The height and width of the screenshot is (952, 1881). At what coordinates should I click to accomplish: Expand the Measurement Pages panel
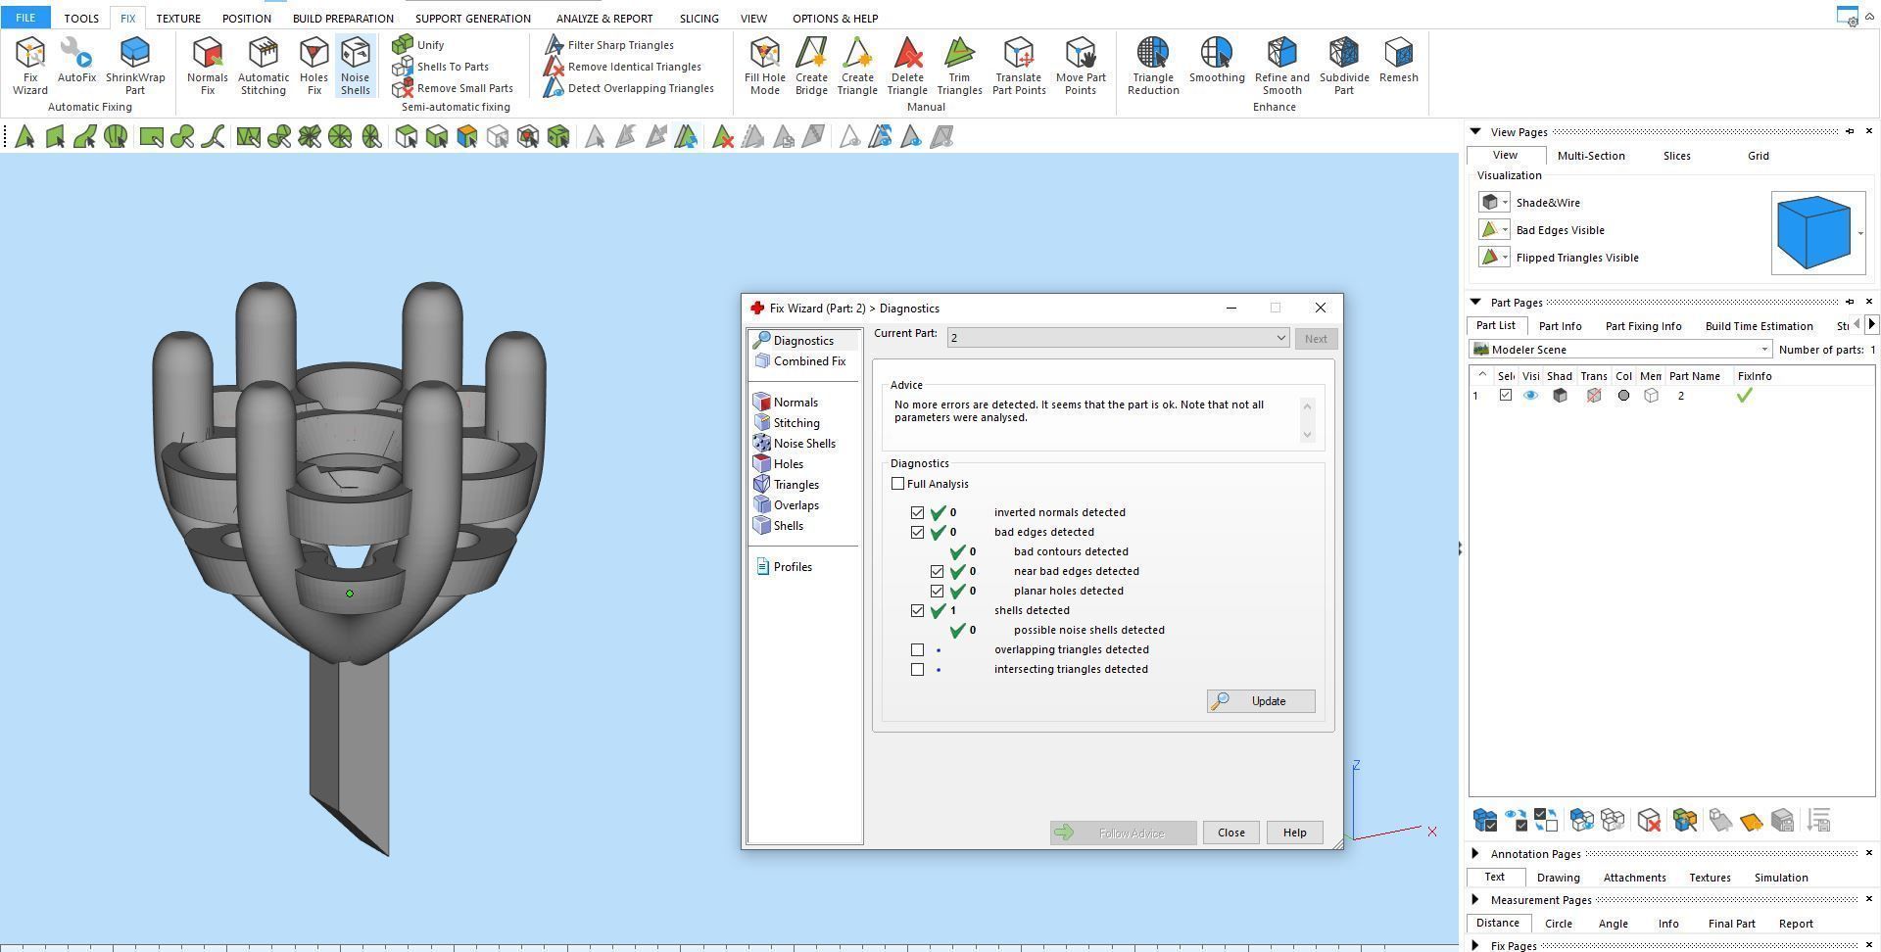(x=1475, y=900)
